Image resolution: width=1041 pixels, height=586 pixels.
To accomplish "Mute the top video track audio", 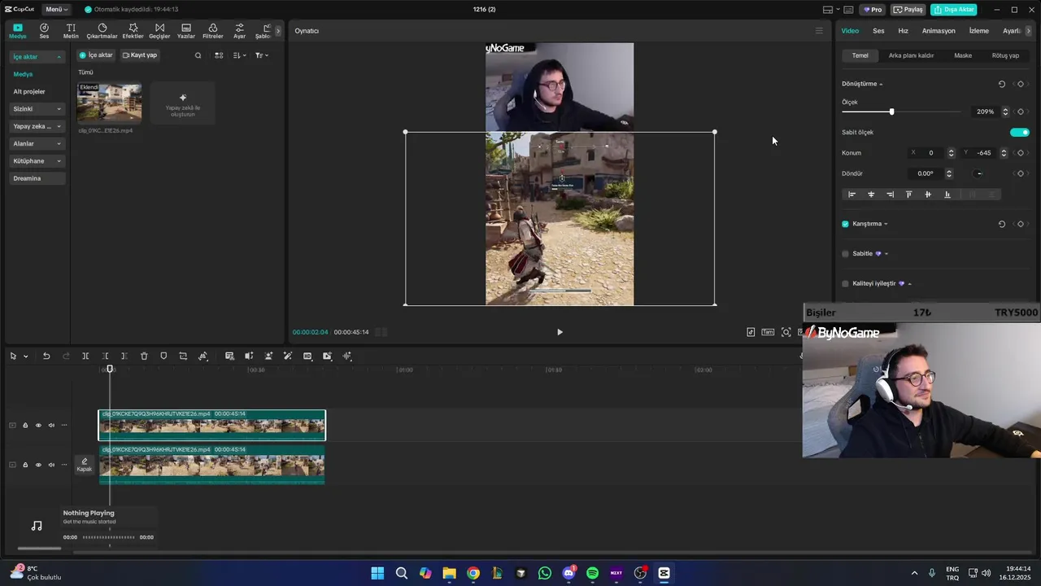I will (x=51, y=425).
